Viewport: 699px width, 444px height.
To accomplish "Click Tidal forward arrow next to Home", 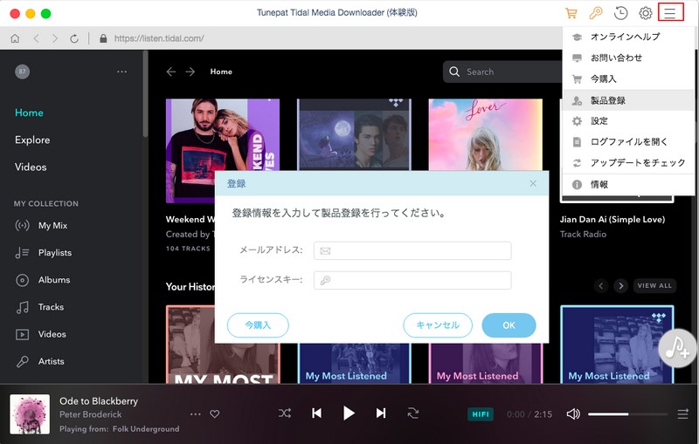I will coord(190,72).
